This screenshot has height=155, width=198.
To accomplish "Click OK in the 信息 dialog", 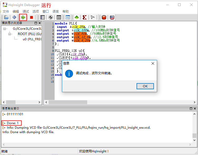I will click(145, 86).
